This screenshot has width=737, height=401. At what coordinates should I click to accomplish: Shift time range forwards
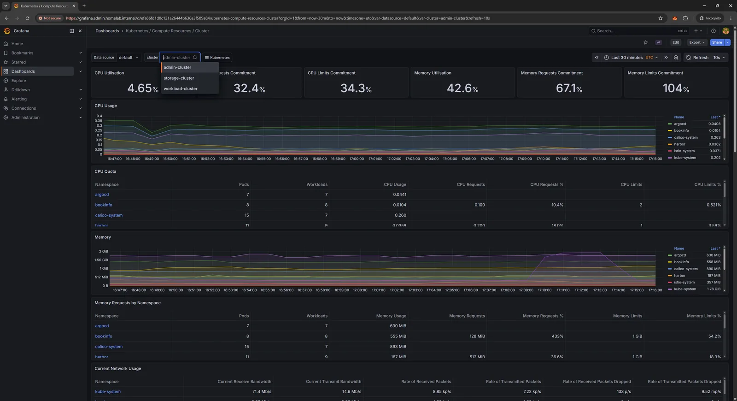666,58
